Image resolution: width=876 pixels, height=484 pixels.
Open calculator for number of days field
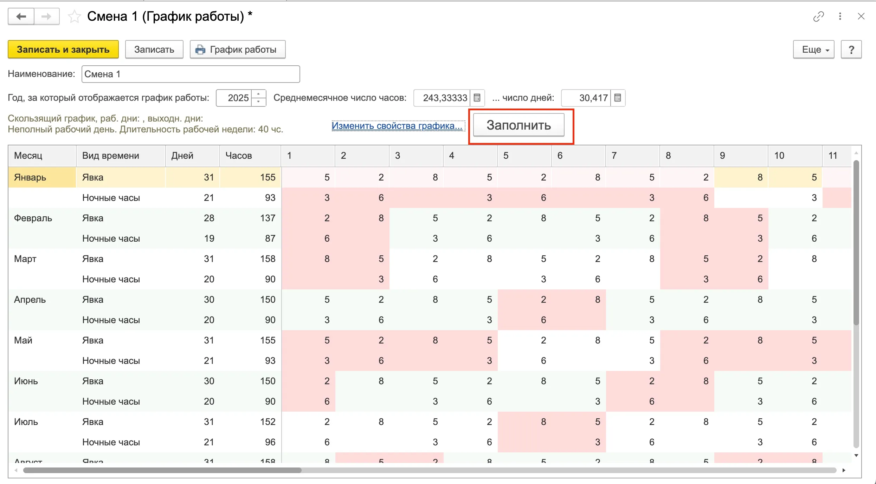(618, 98)
